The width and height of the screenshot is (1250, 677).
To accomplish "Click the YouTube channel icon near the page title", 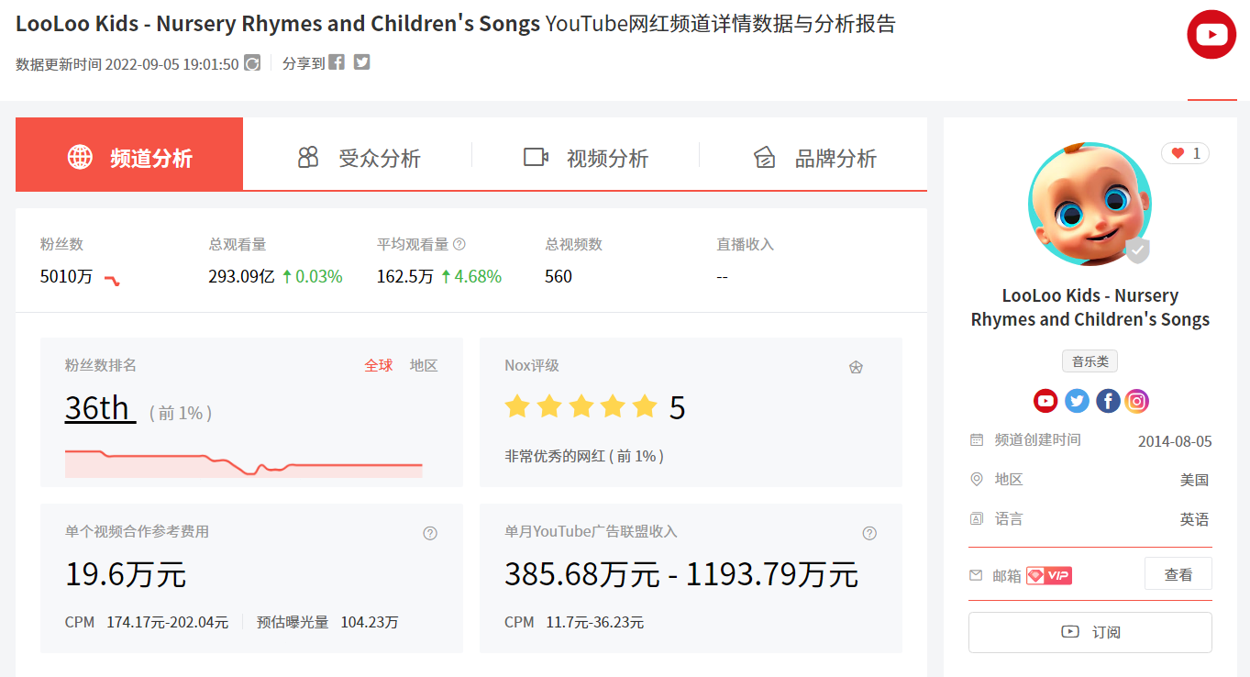I will (1211, 34).
